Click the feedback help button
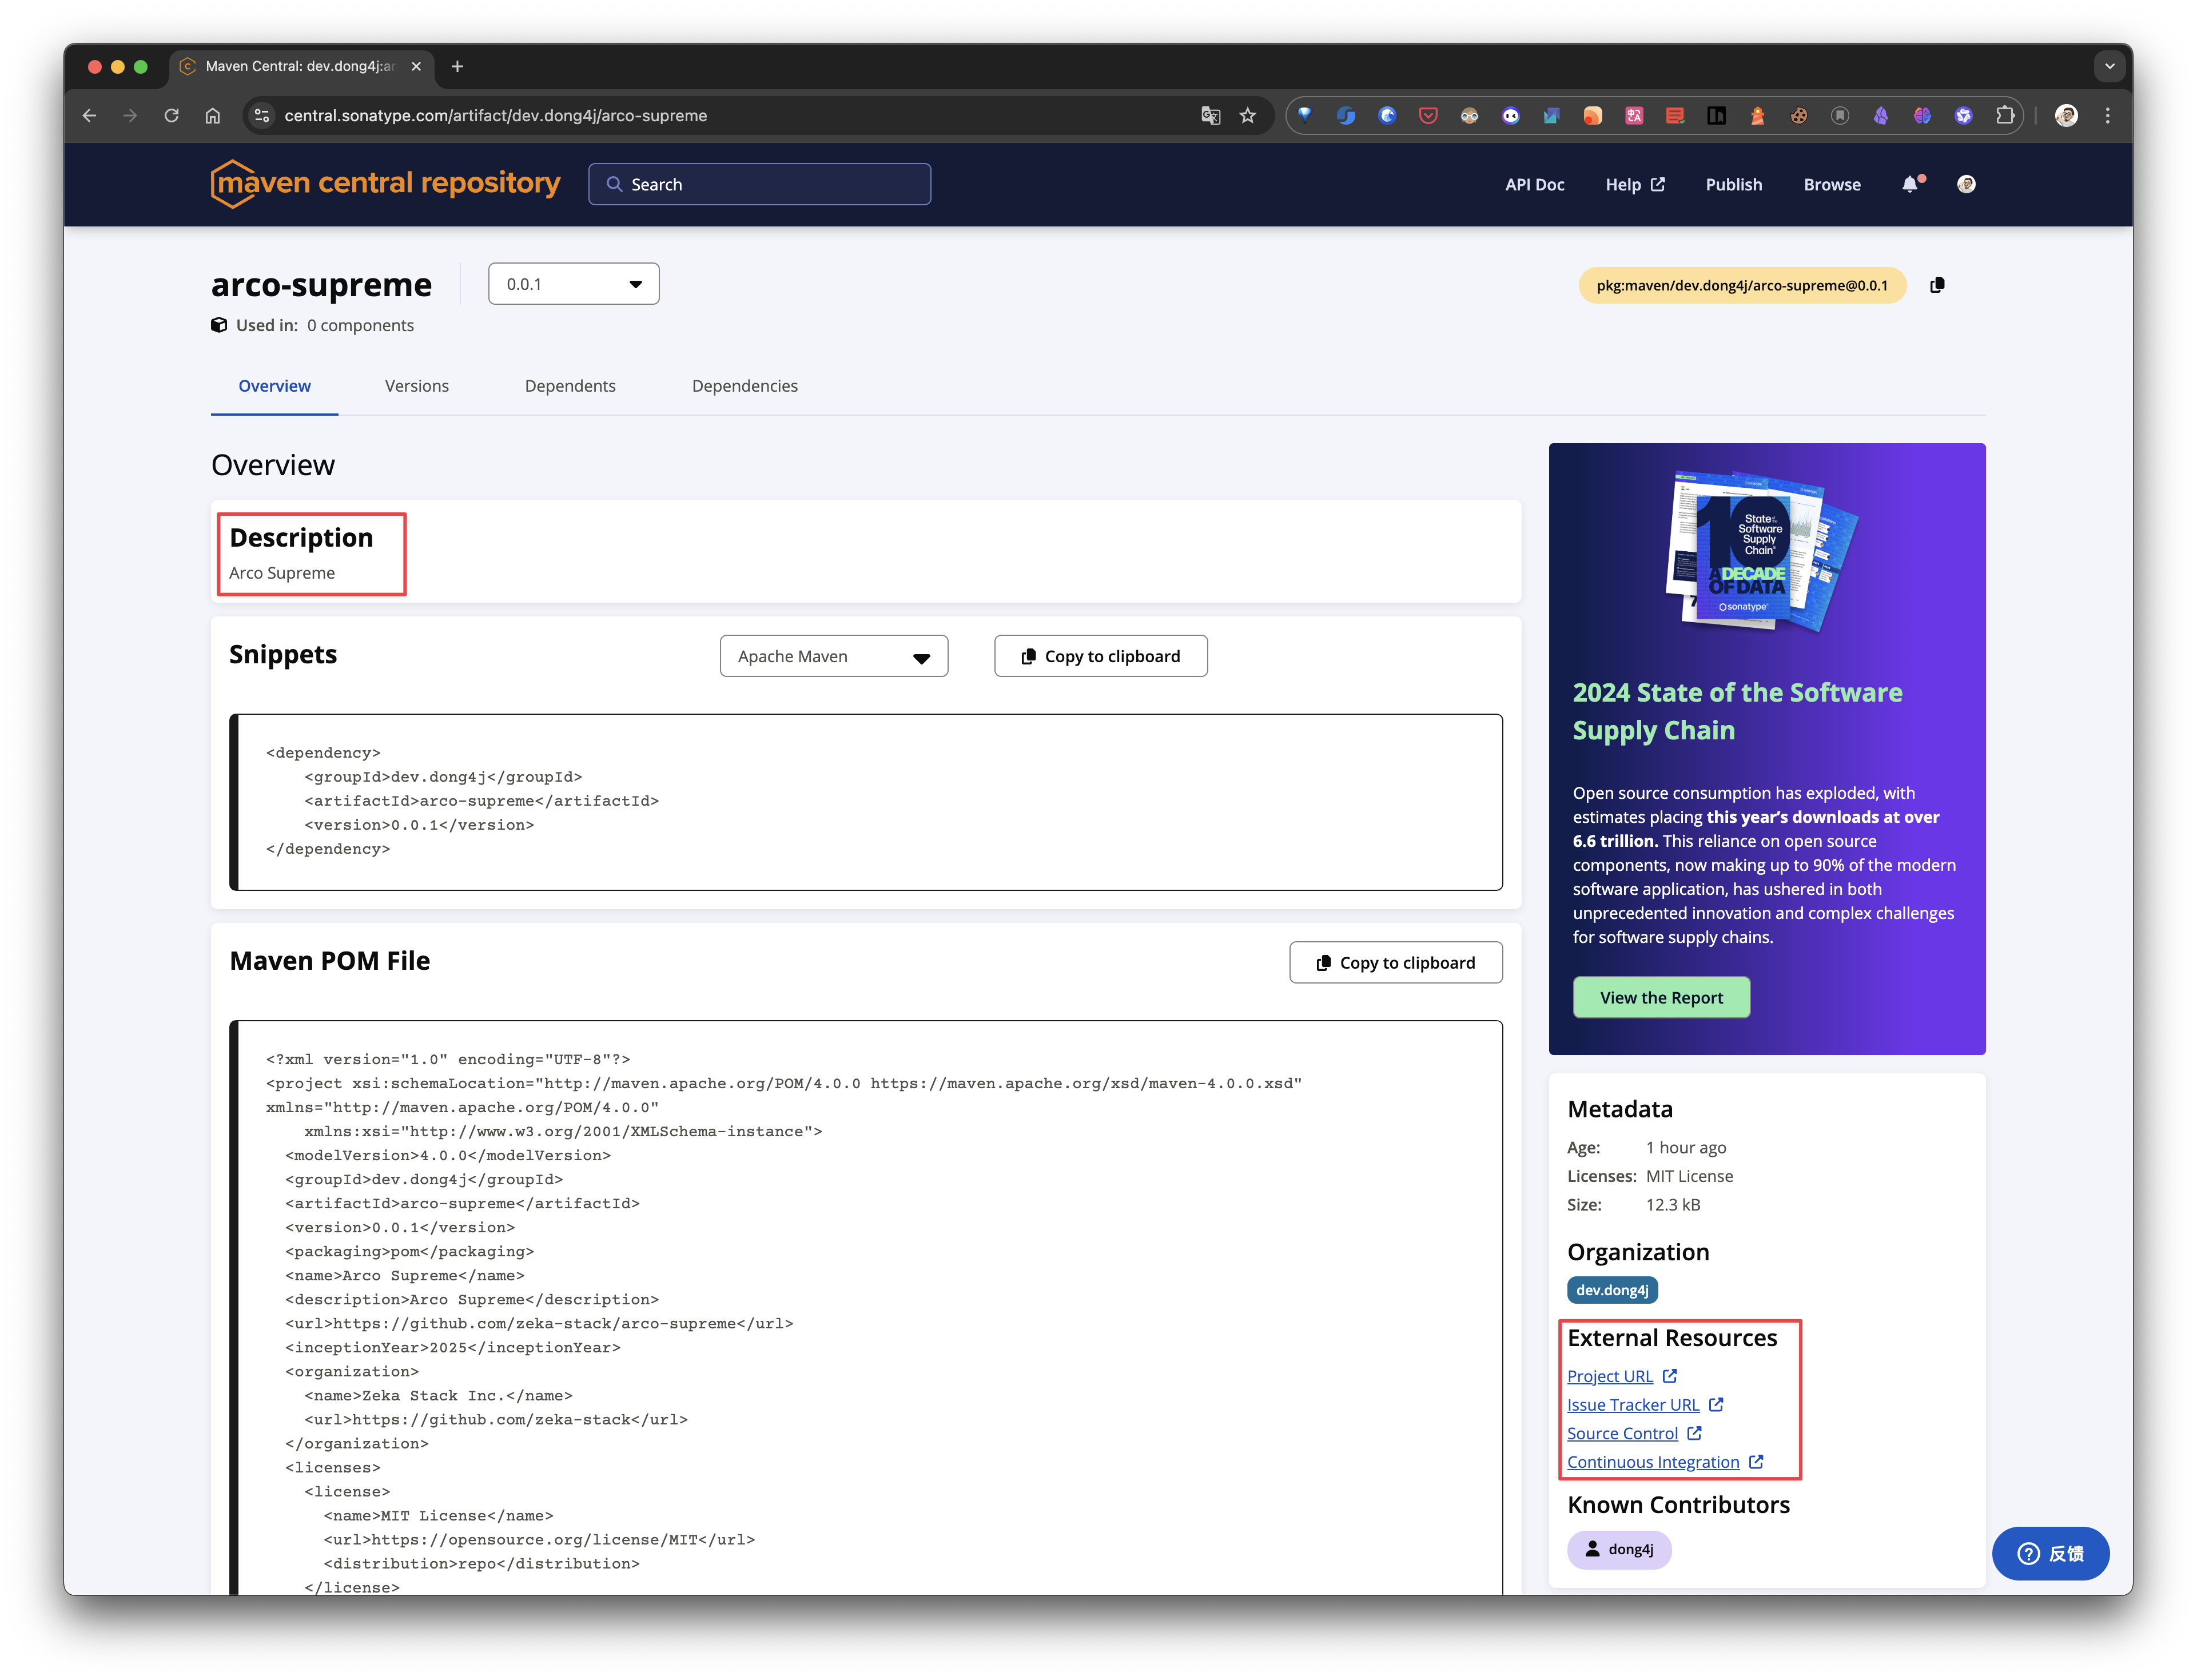 coord(2050,1553)
